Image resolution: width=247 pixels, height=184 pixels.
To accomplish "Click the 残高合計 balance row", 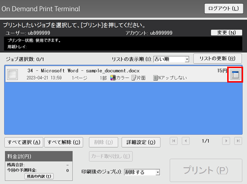I will [38, 165].
